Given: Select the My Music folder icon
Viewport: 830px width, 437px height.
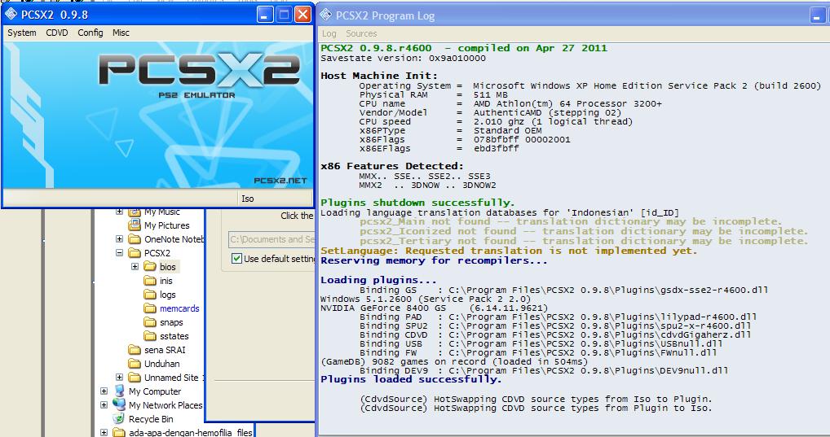Looking at the screenshot, I should coord(135,212).
